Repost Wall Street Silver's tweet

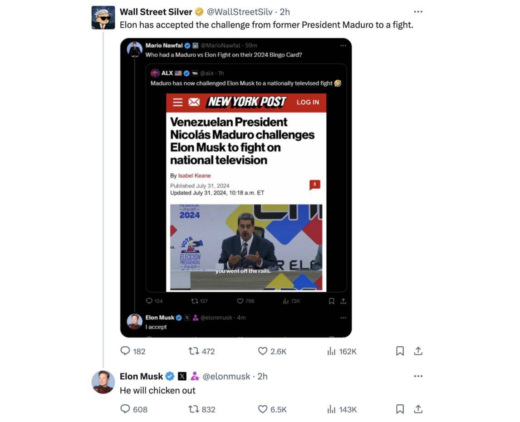(194, 351)
